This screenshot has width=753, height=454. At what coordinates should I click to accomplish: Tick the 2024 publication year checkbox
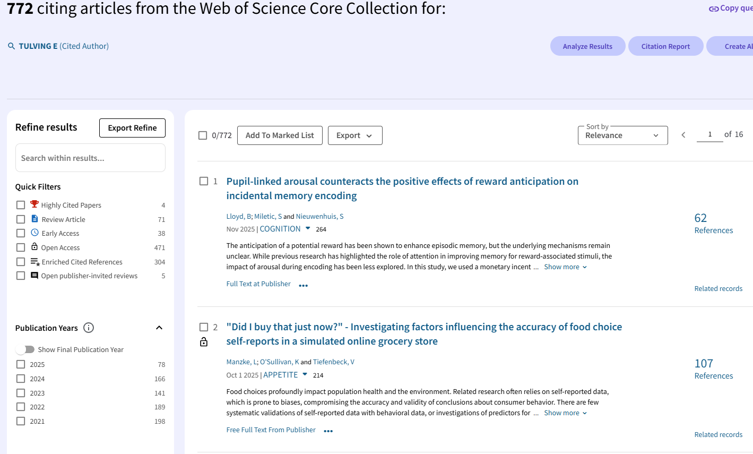click(21, 379)
